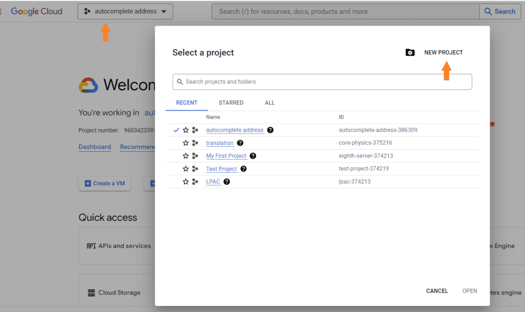Click the search icon in projects search field
The image size is (525, 312).
180,82
